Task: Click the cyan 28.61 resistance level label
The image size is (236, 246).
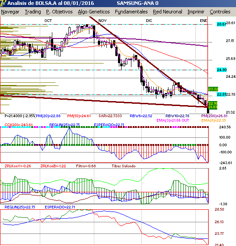Action: (221, 24)
